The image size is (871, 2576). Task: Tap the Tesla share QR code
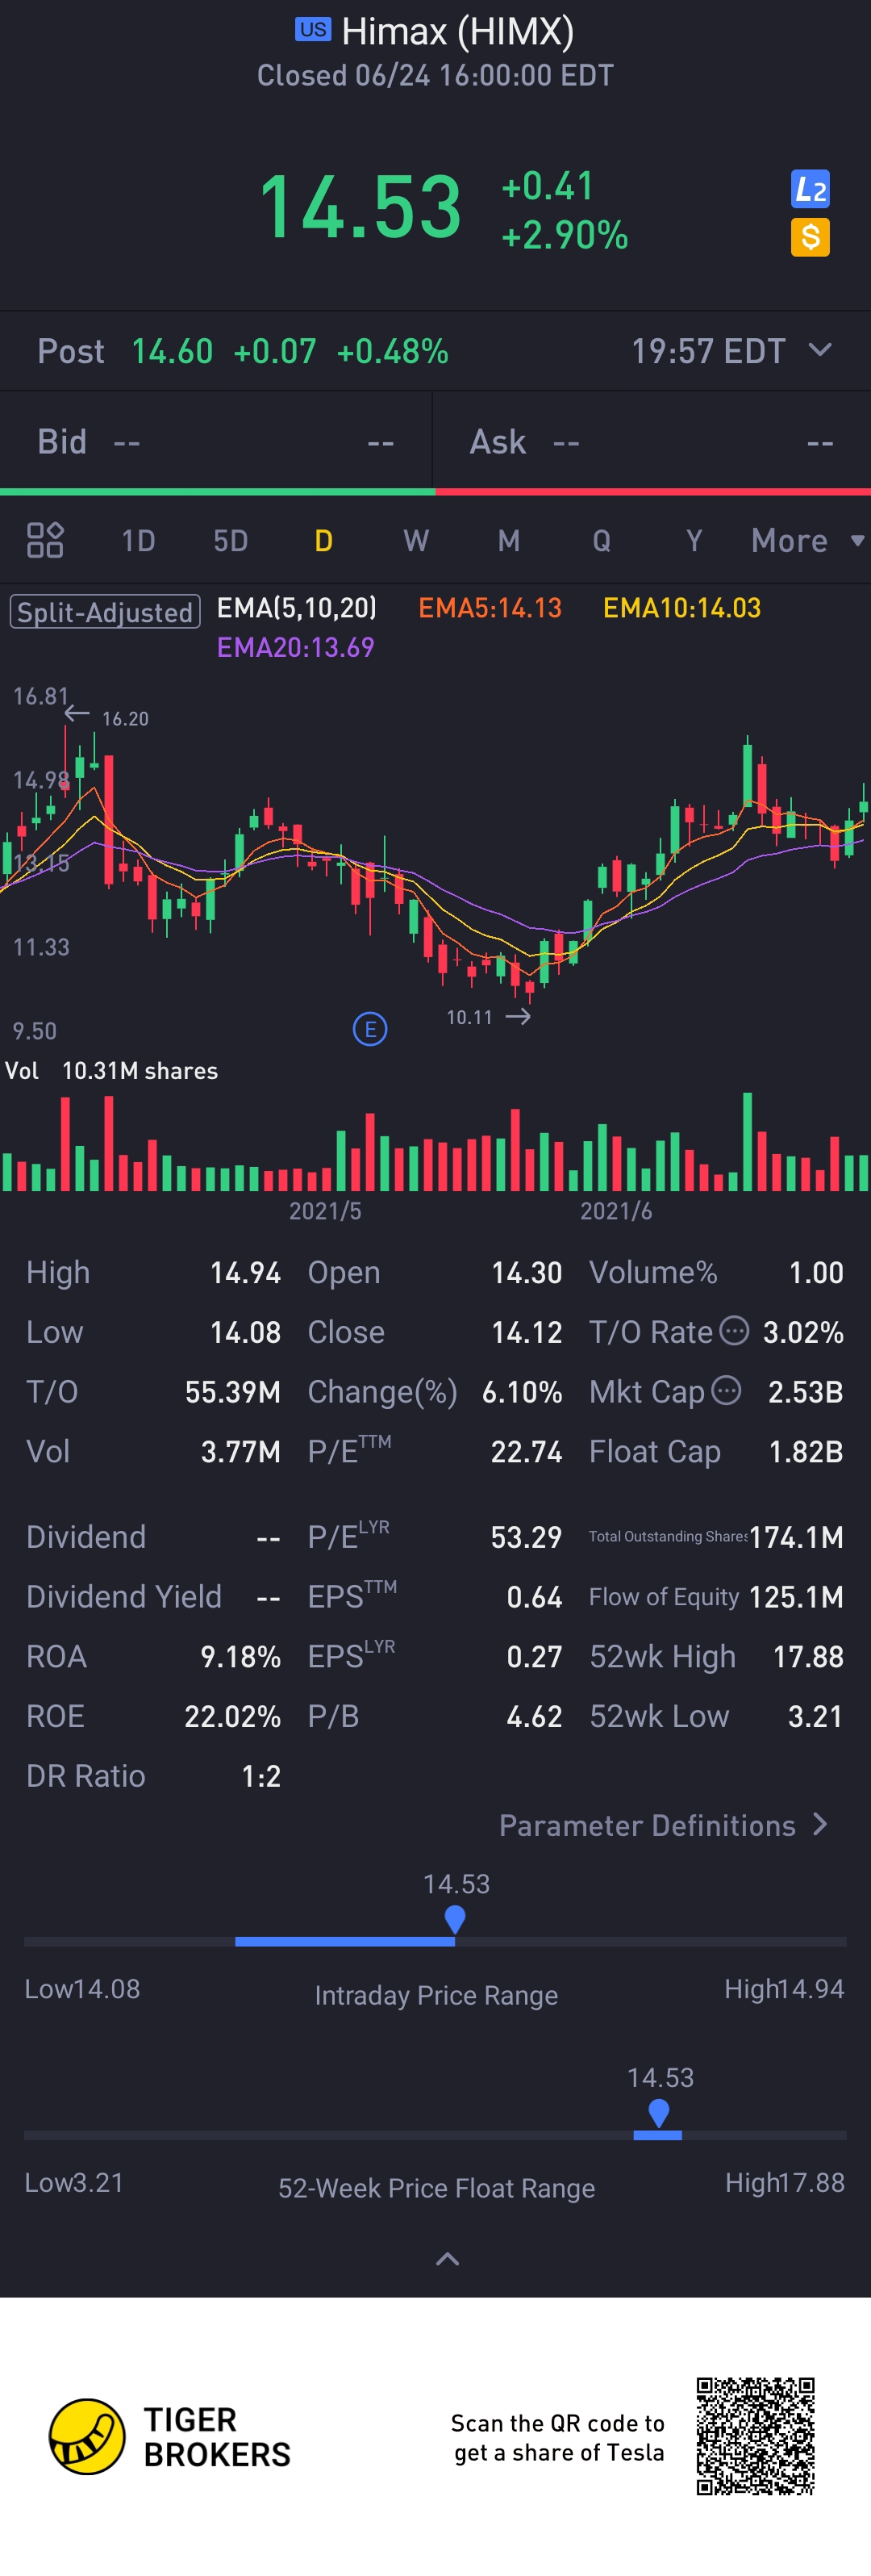point(755,2435)
